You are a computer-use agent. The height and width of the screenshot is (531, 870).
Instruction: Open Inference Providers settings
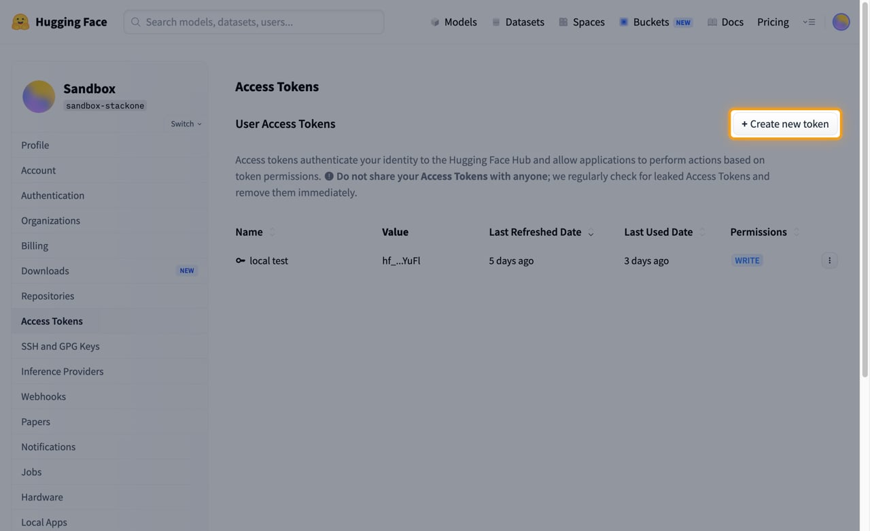click(x=109, y=371)
